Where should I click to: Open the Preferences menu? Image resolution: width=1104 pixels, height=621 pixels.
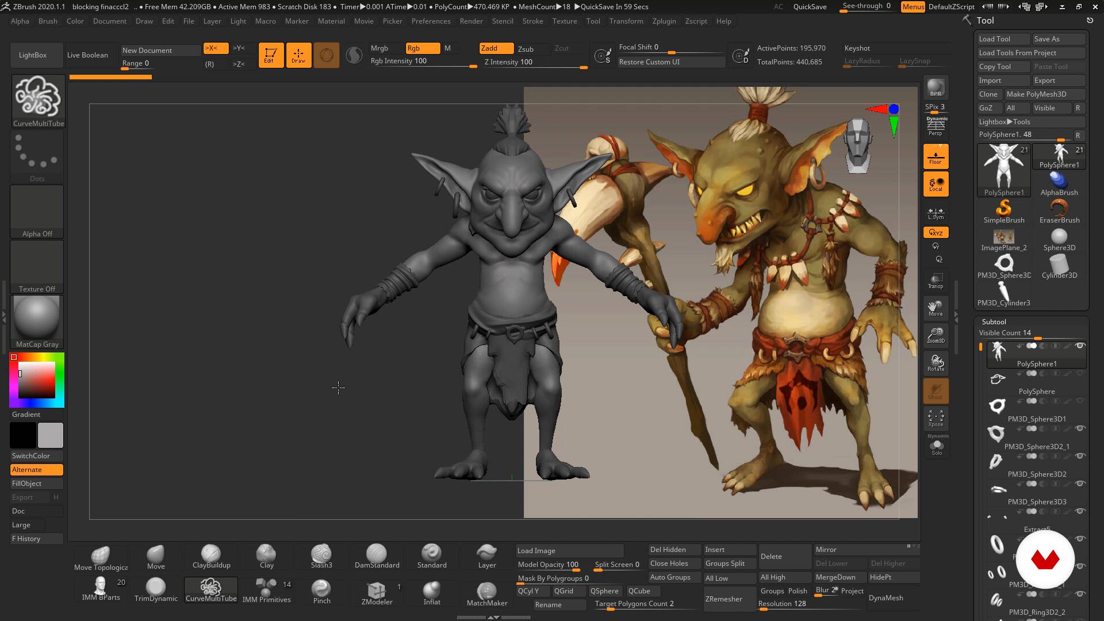(x=431, y=21)
